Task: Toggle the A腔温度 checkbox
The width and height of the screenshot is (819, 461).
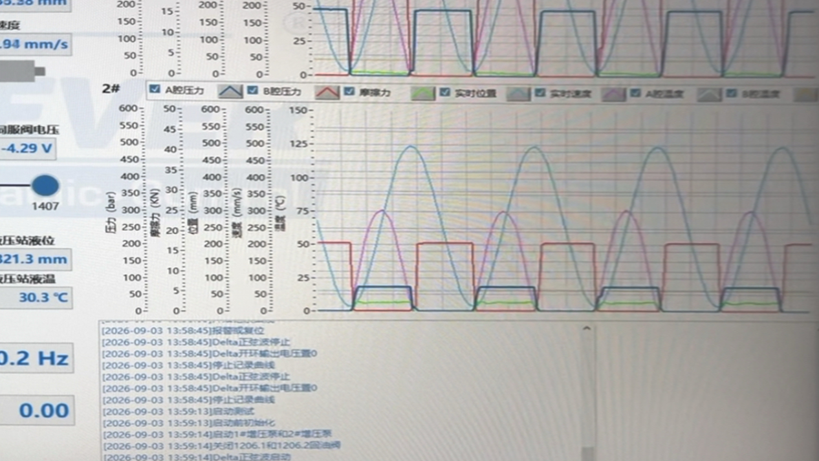Action: coord(635,92)
